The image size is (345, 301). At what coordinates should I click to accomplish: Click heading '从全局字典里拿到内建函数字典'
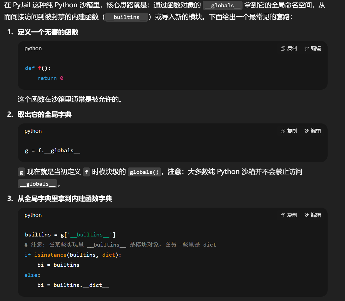65,199
